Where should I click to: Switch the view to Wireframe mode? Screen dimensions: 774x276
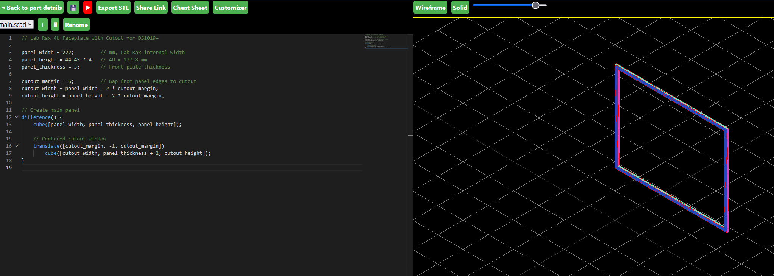pos(430,8)
